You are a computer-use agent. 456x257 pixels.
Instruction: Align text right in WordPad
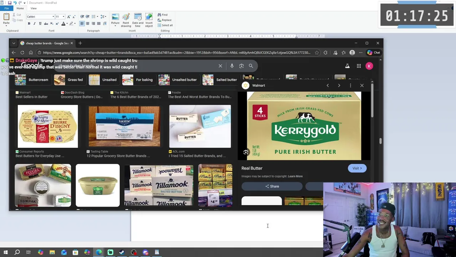pos(93,24)
